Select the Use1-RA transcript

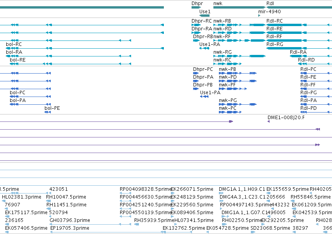204,48
